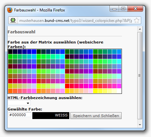
Task: Click the address bar URL text
Action: 75,21
